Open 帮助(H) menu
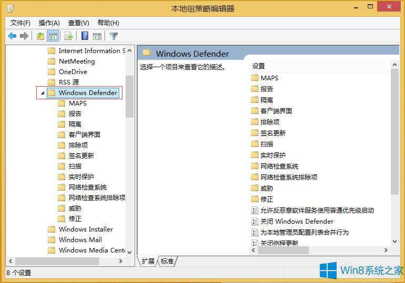Viewport: 405px width, 283px height. pyautogui.click(x=108, y=23)
